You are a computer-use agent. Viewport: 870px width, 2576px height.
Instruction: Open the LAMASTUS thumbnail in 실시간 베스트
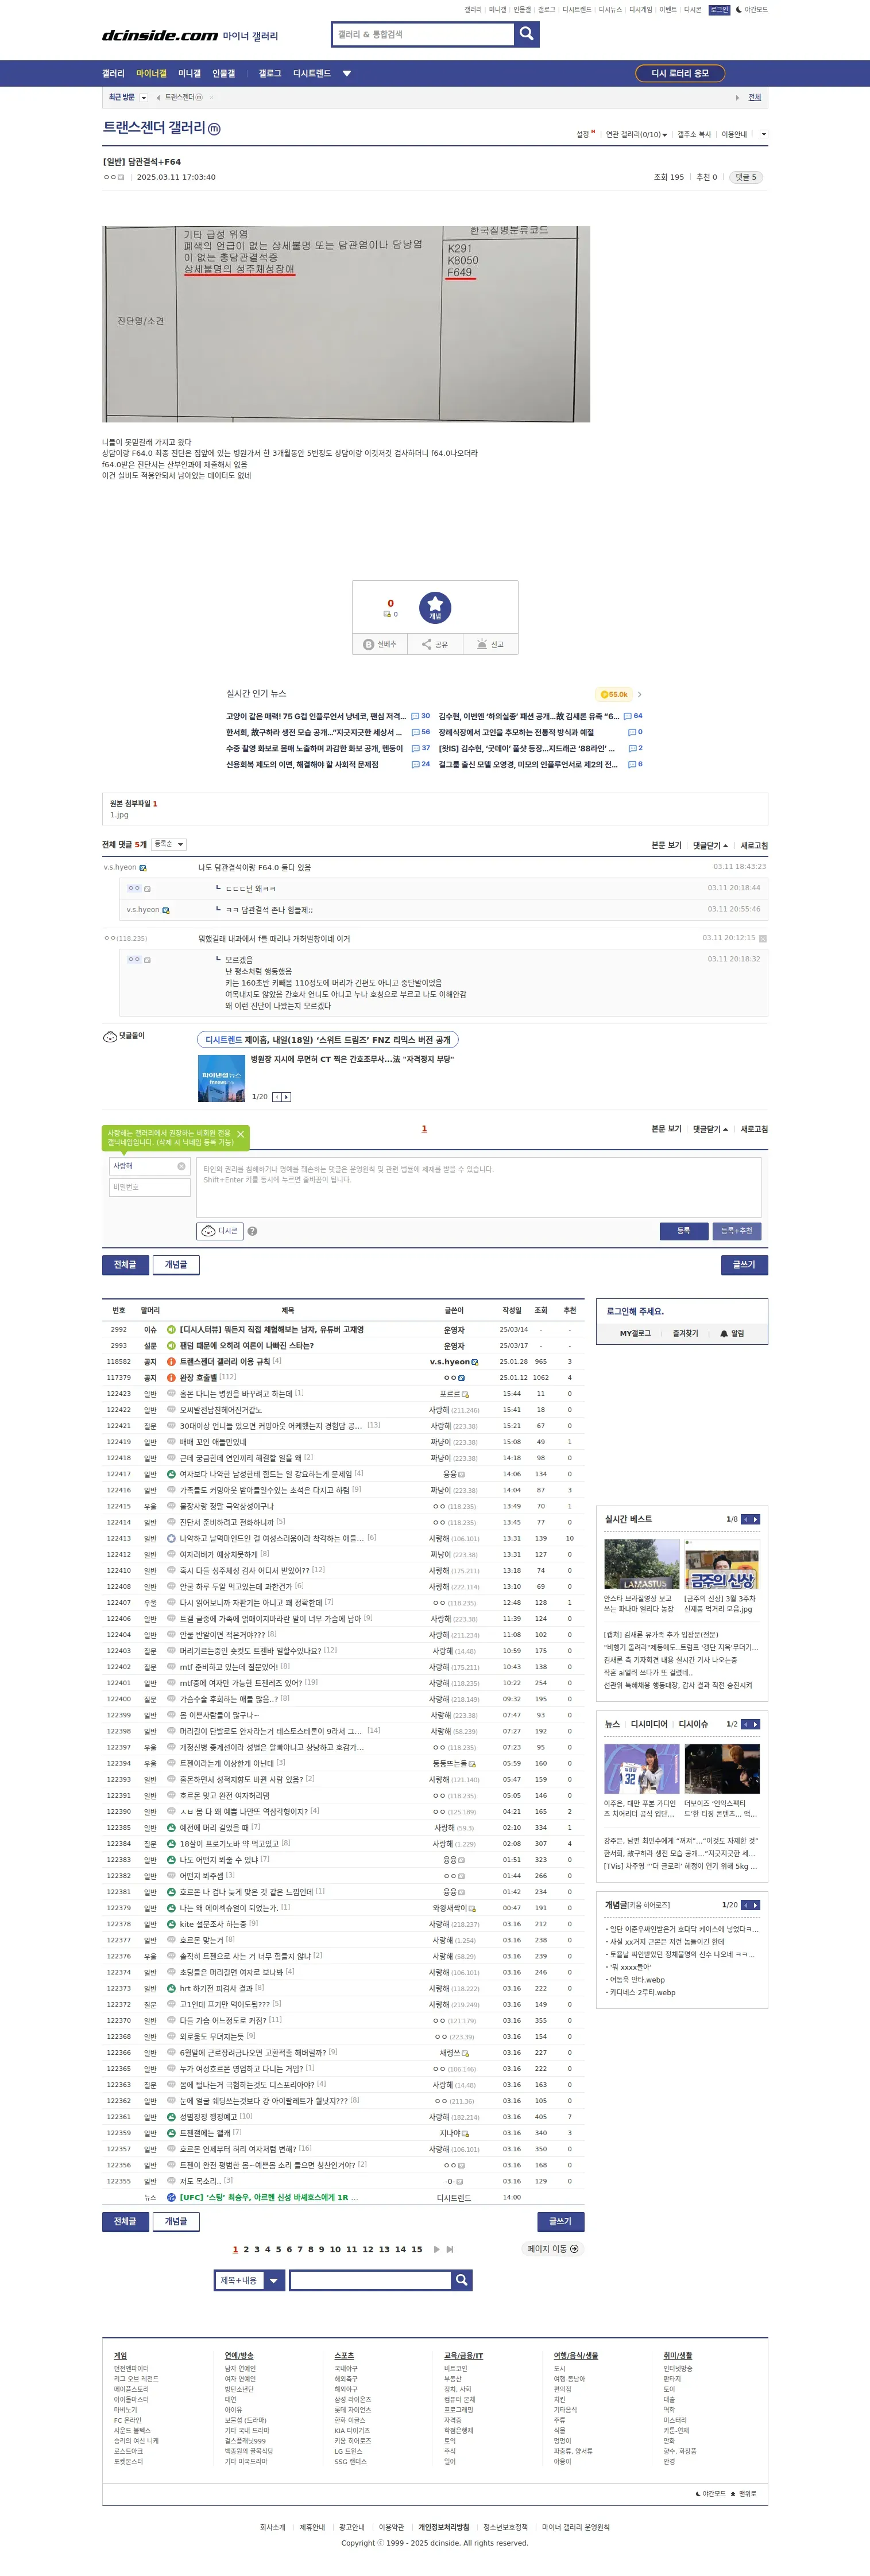[x=642, y=1564]
